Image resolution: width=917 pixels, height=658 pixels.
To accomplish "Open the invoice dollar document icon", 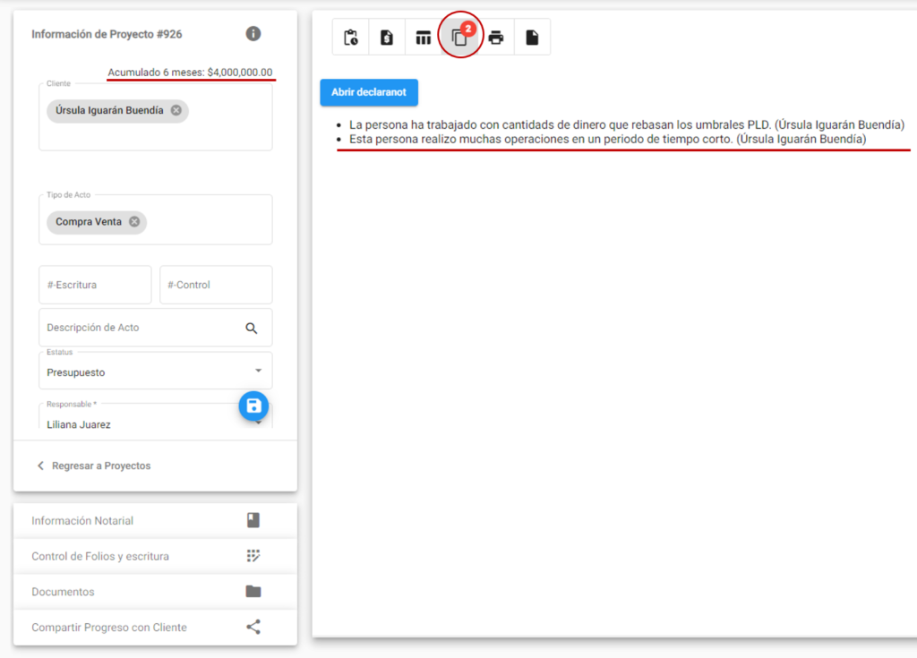I will [387, 38].
